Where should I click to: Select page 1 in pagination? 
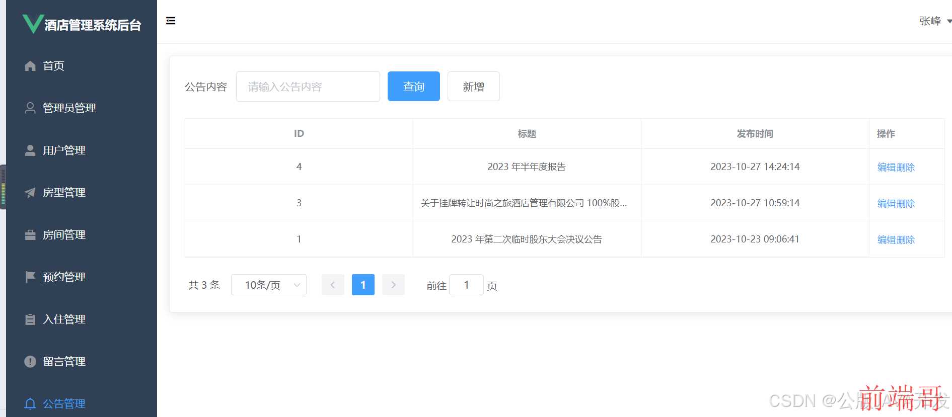pos(363,285)
